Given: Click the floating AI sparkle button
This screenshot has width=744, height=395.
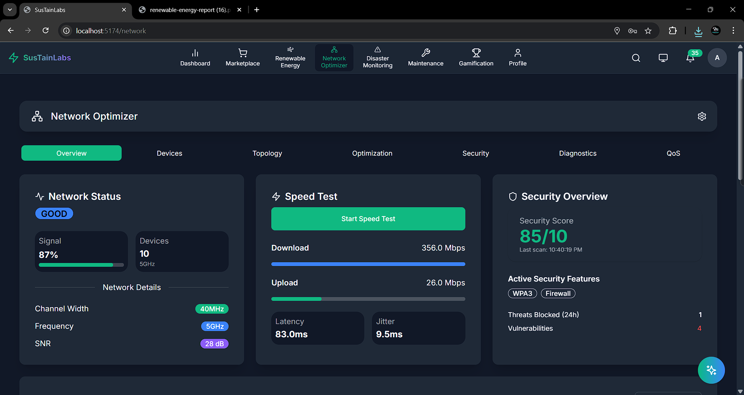Looking at the screenshot, I should [x=711, y=370].
